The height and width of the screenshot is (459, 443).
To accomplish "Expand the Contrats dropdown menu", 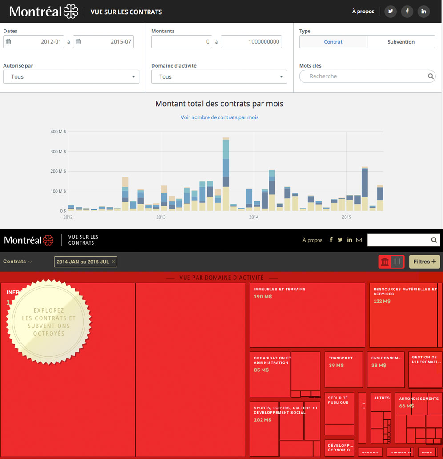I will (x=17, y=262).
